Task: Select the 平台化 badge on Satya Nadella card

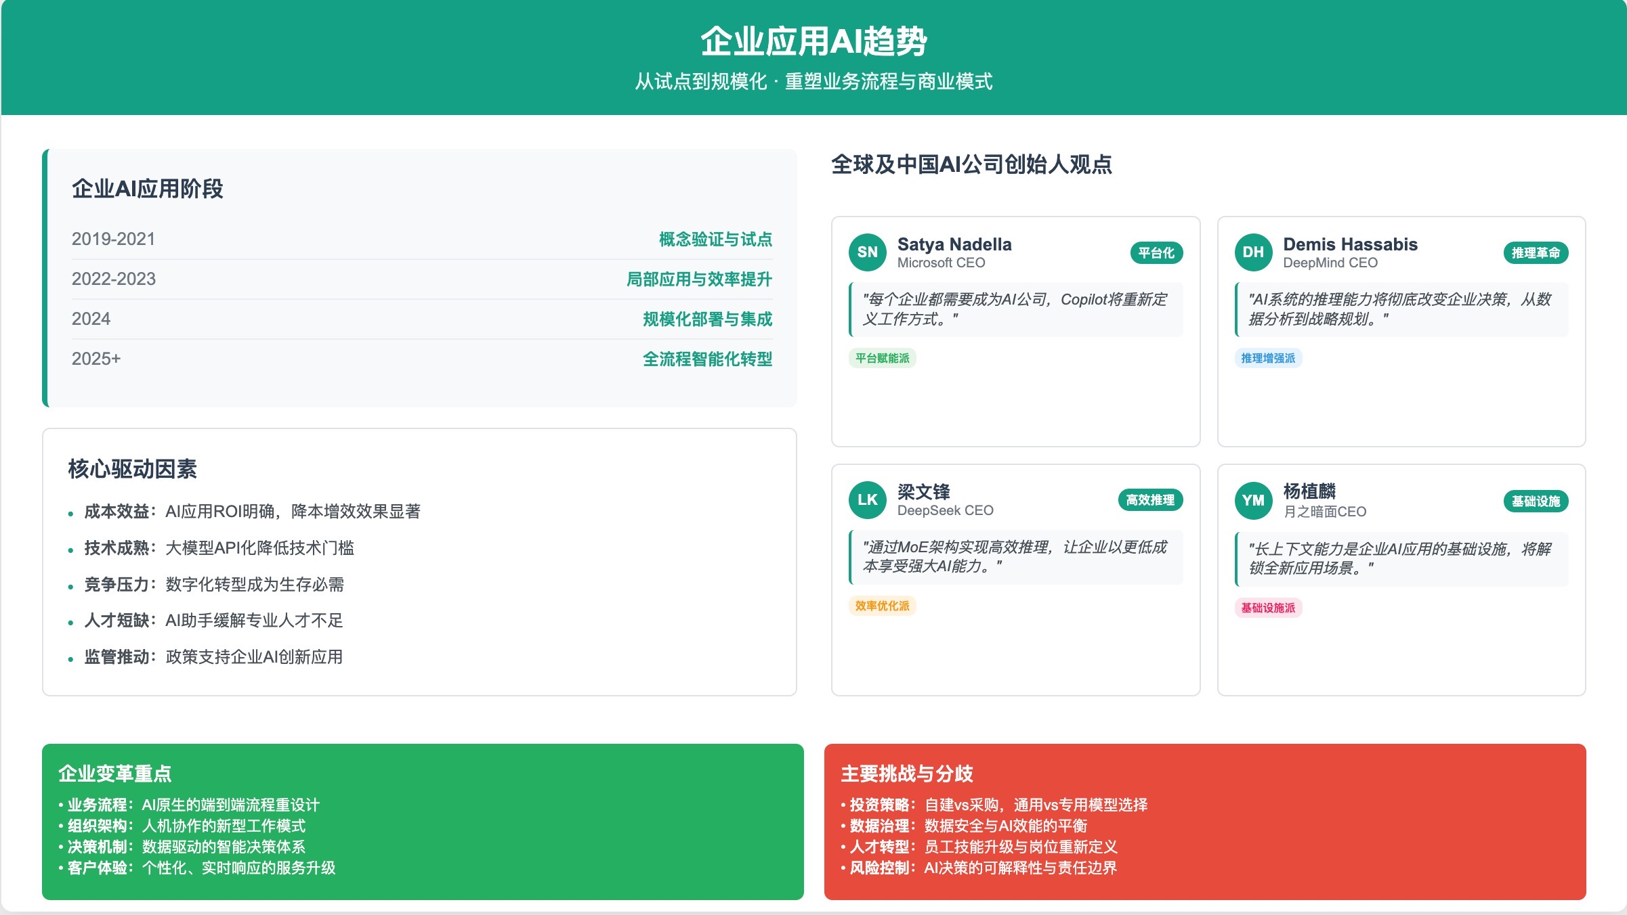Action: [1156, 253]
